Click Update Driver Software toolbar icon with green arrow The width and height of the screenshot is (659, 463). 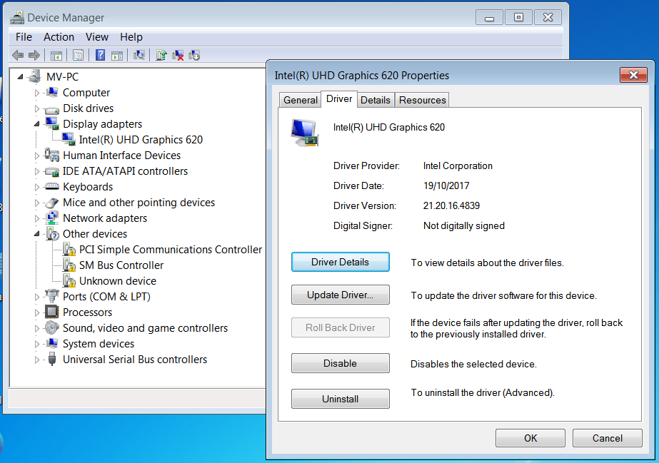(161, 55)
